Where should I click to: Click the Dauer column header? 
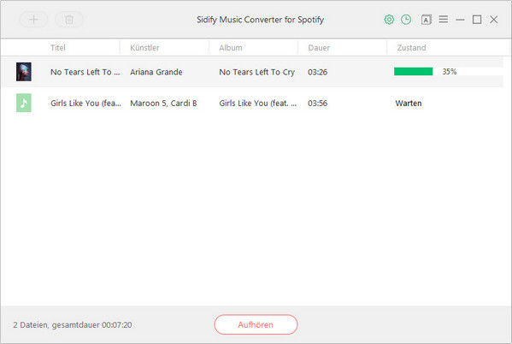tap(319, 48)
